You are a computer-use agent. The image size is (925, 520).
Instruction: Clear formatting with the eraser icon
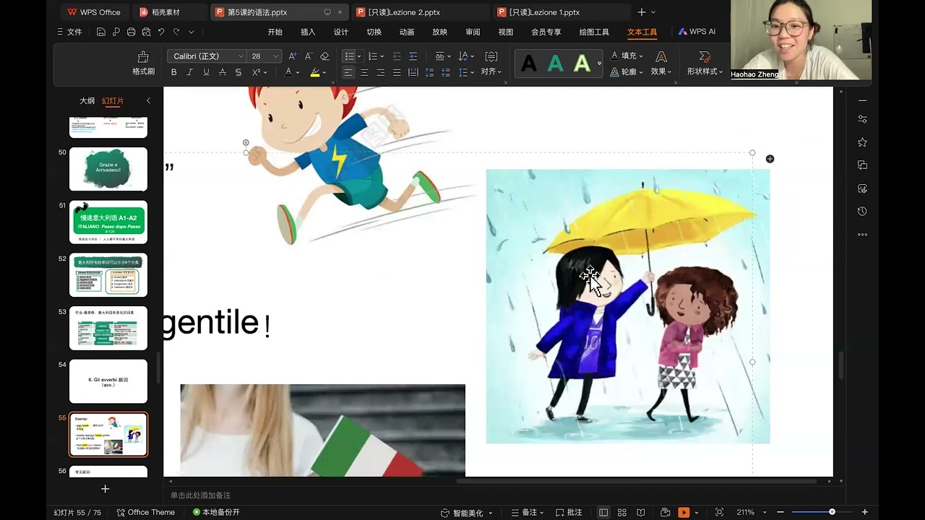coord(324,56)
